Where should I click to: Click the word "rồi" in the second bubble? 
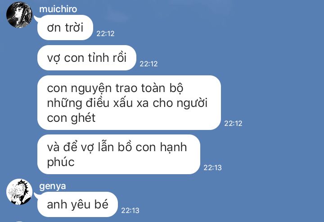[x=119, y=58]
